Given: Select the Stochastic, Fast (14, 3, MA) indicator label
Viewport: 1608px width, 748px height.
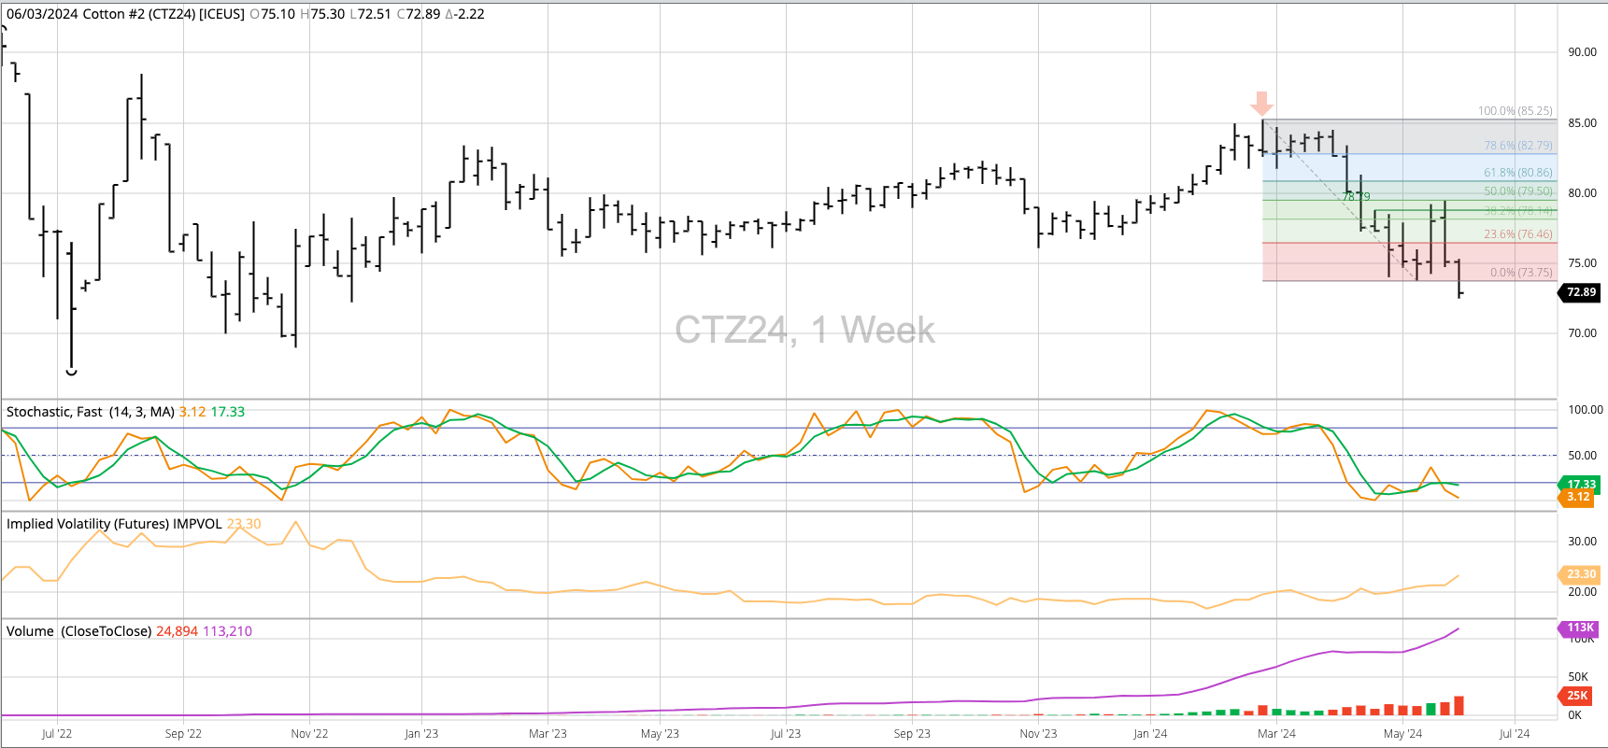Looking at the screenshot, I should tap(91, 412).
